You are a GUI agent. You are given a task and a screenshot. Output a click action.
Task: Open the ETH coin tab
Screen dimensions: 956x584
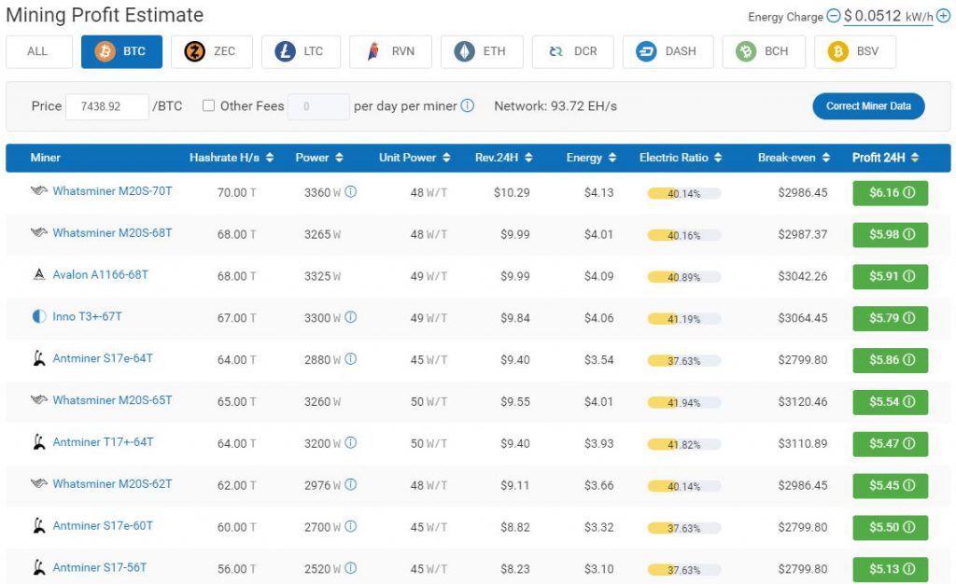click(482, 51)
